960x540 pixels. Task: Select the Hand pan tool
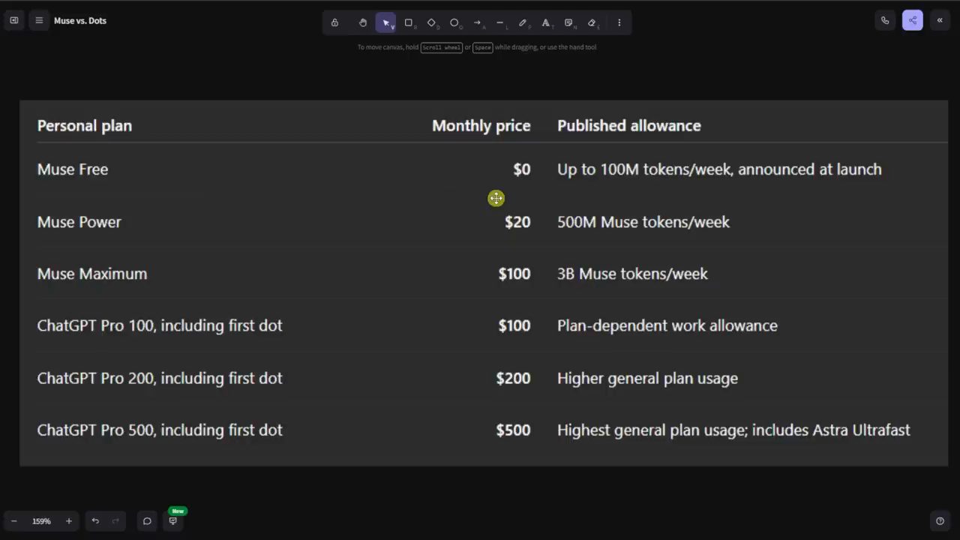pos(363,22)
